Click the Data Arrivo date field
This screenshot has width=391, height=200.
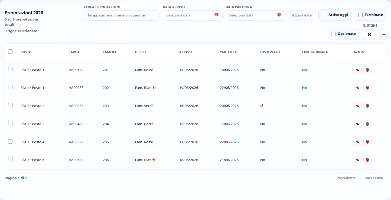click(x=193, y=15)
